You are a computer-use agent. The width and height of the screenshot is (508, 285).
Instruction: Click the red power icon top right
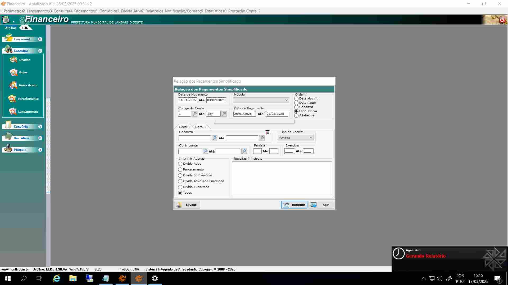pyautogui.click(x=502, y=20)
